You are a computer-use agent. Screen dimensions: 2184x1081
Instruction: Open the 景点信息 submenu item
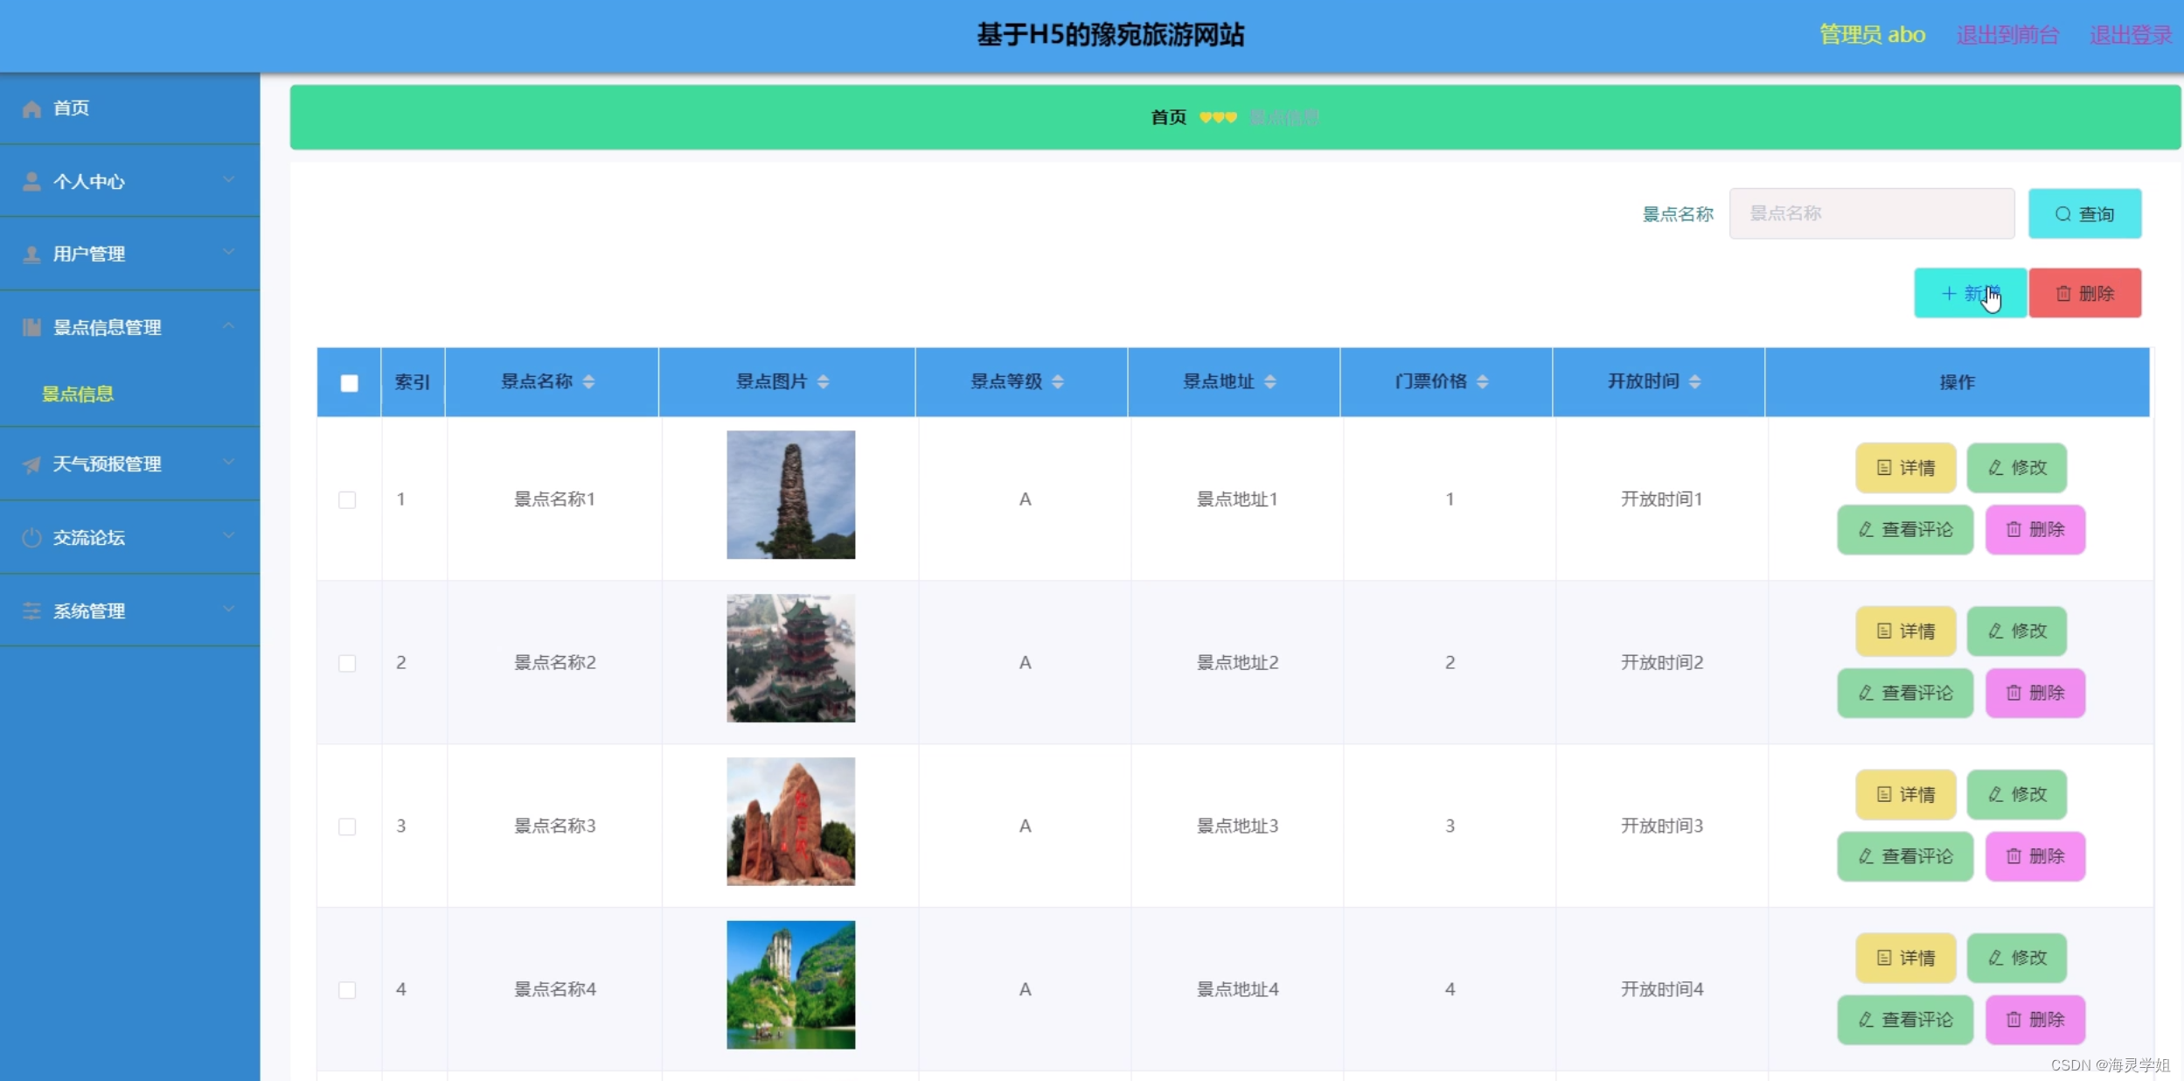click(x=78, y=394)
